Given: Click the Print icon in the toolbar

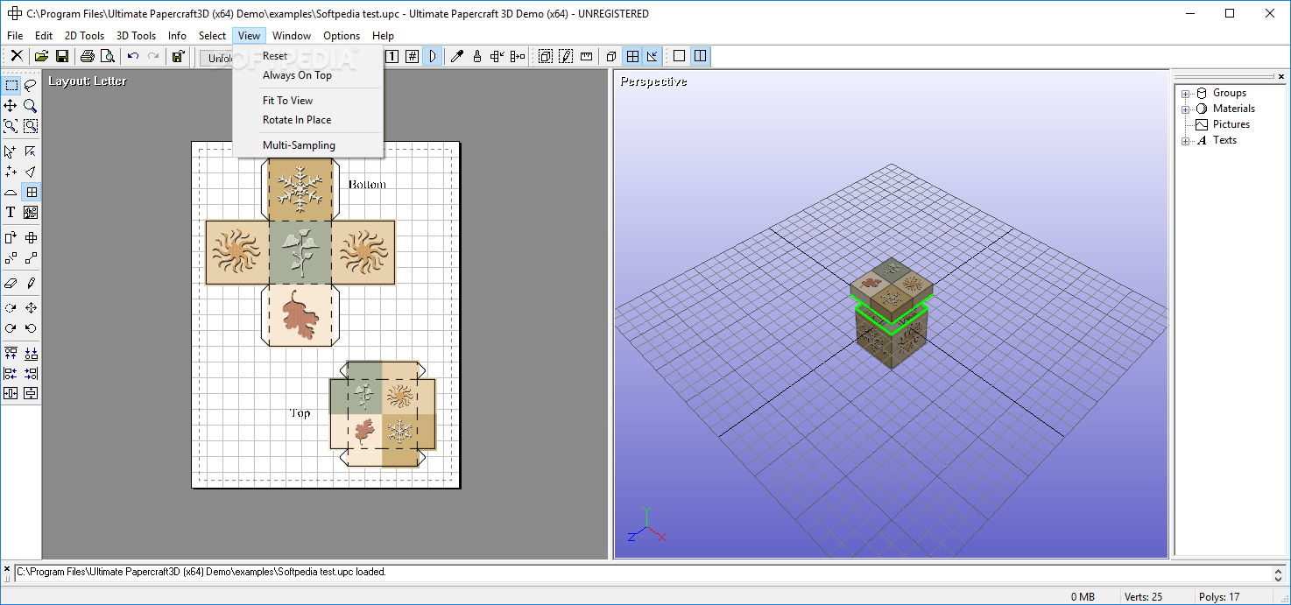Looking at the screenshot, I should click(87, 55).
